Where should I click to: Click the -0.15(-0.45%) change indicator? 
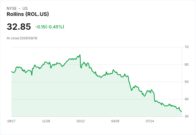point(50,27)
